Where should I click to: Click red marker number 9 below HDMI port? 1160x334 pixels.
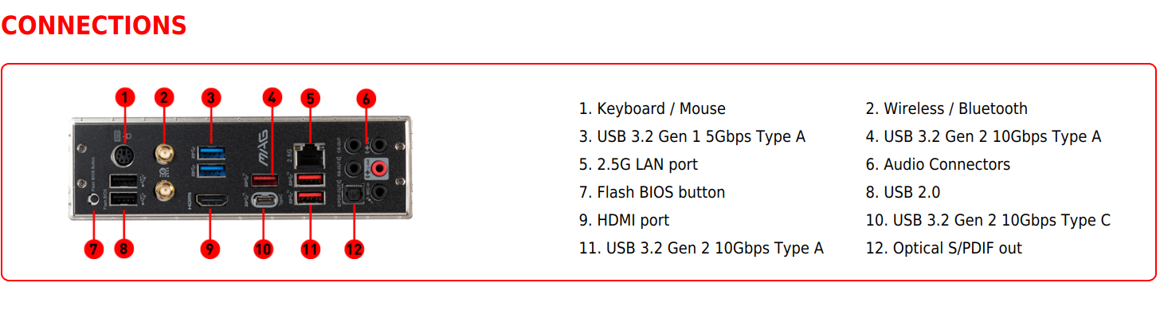[x=210, y=249]
